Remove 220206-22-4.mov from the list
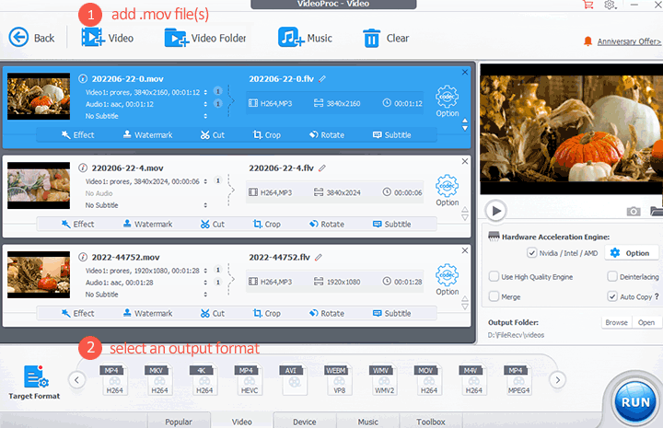Image resolution: width=663 pixels, height=428 pixels. pyautogui.click(x=465, y=161)
